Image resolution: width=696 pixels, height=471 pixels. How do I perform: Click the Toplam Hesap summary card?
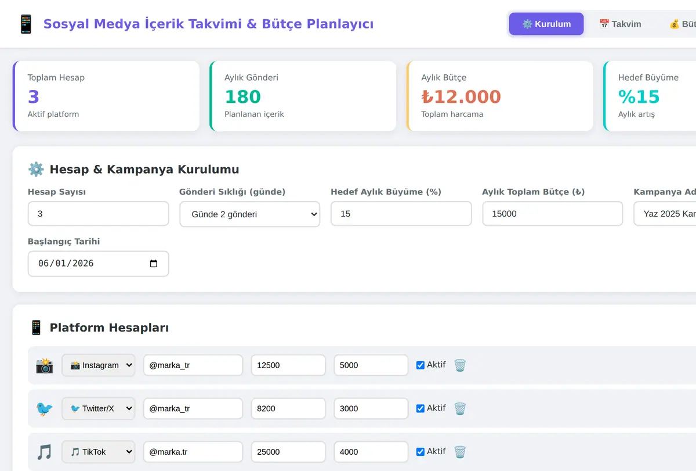[106, 96]
